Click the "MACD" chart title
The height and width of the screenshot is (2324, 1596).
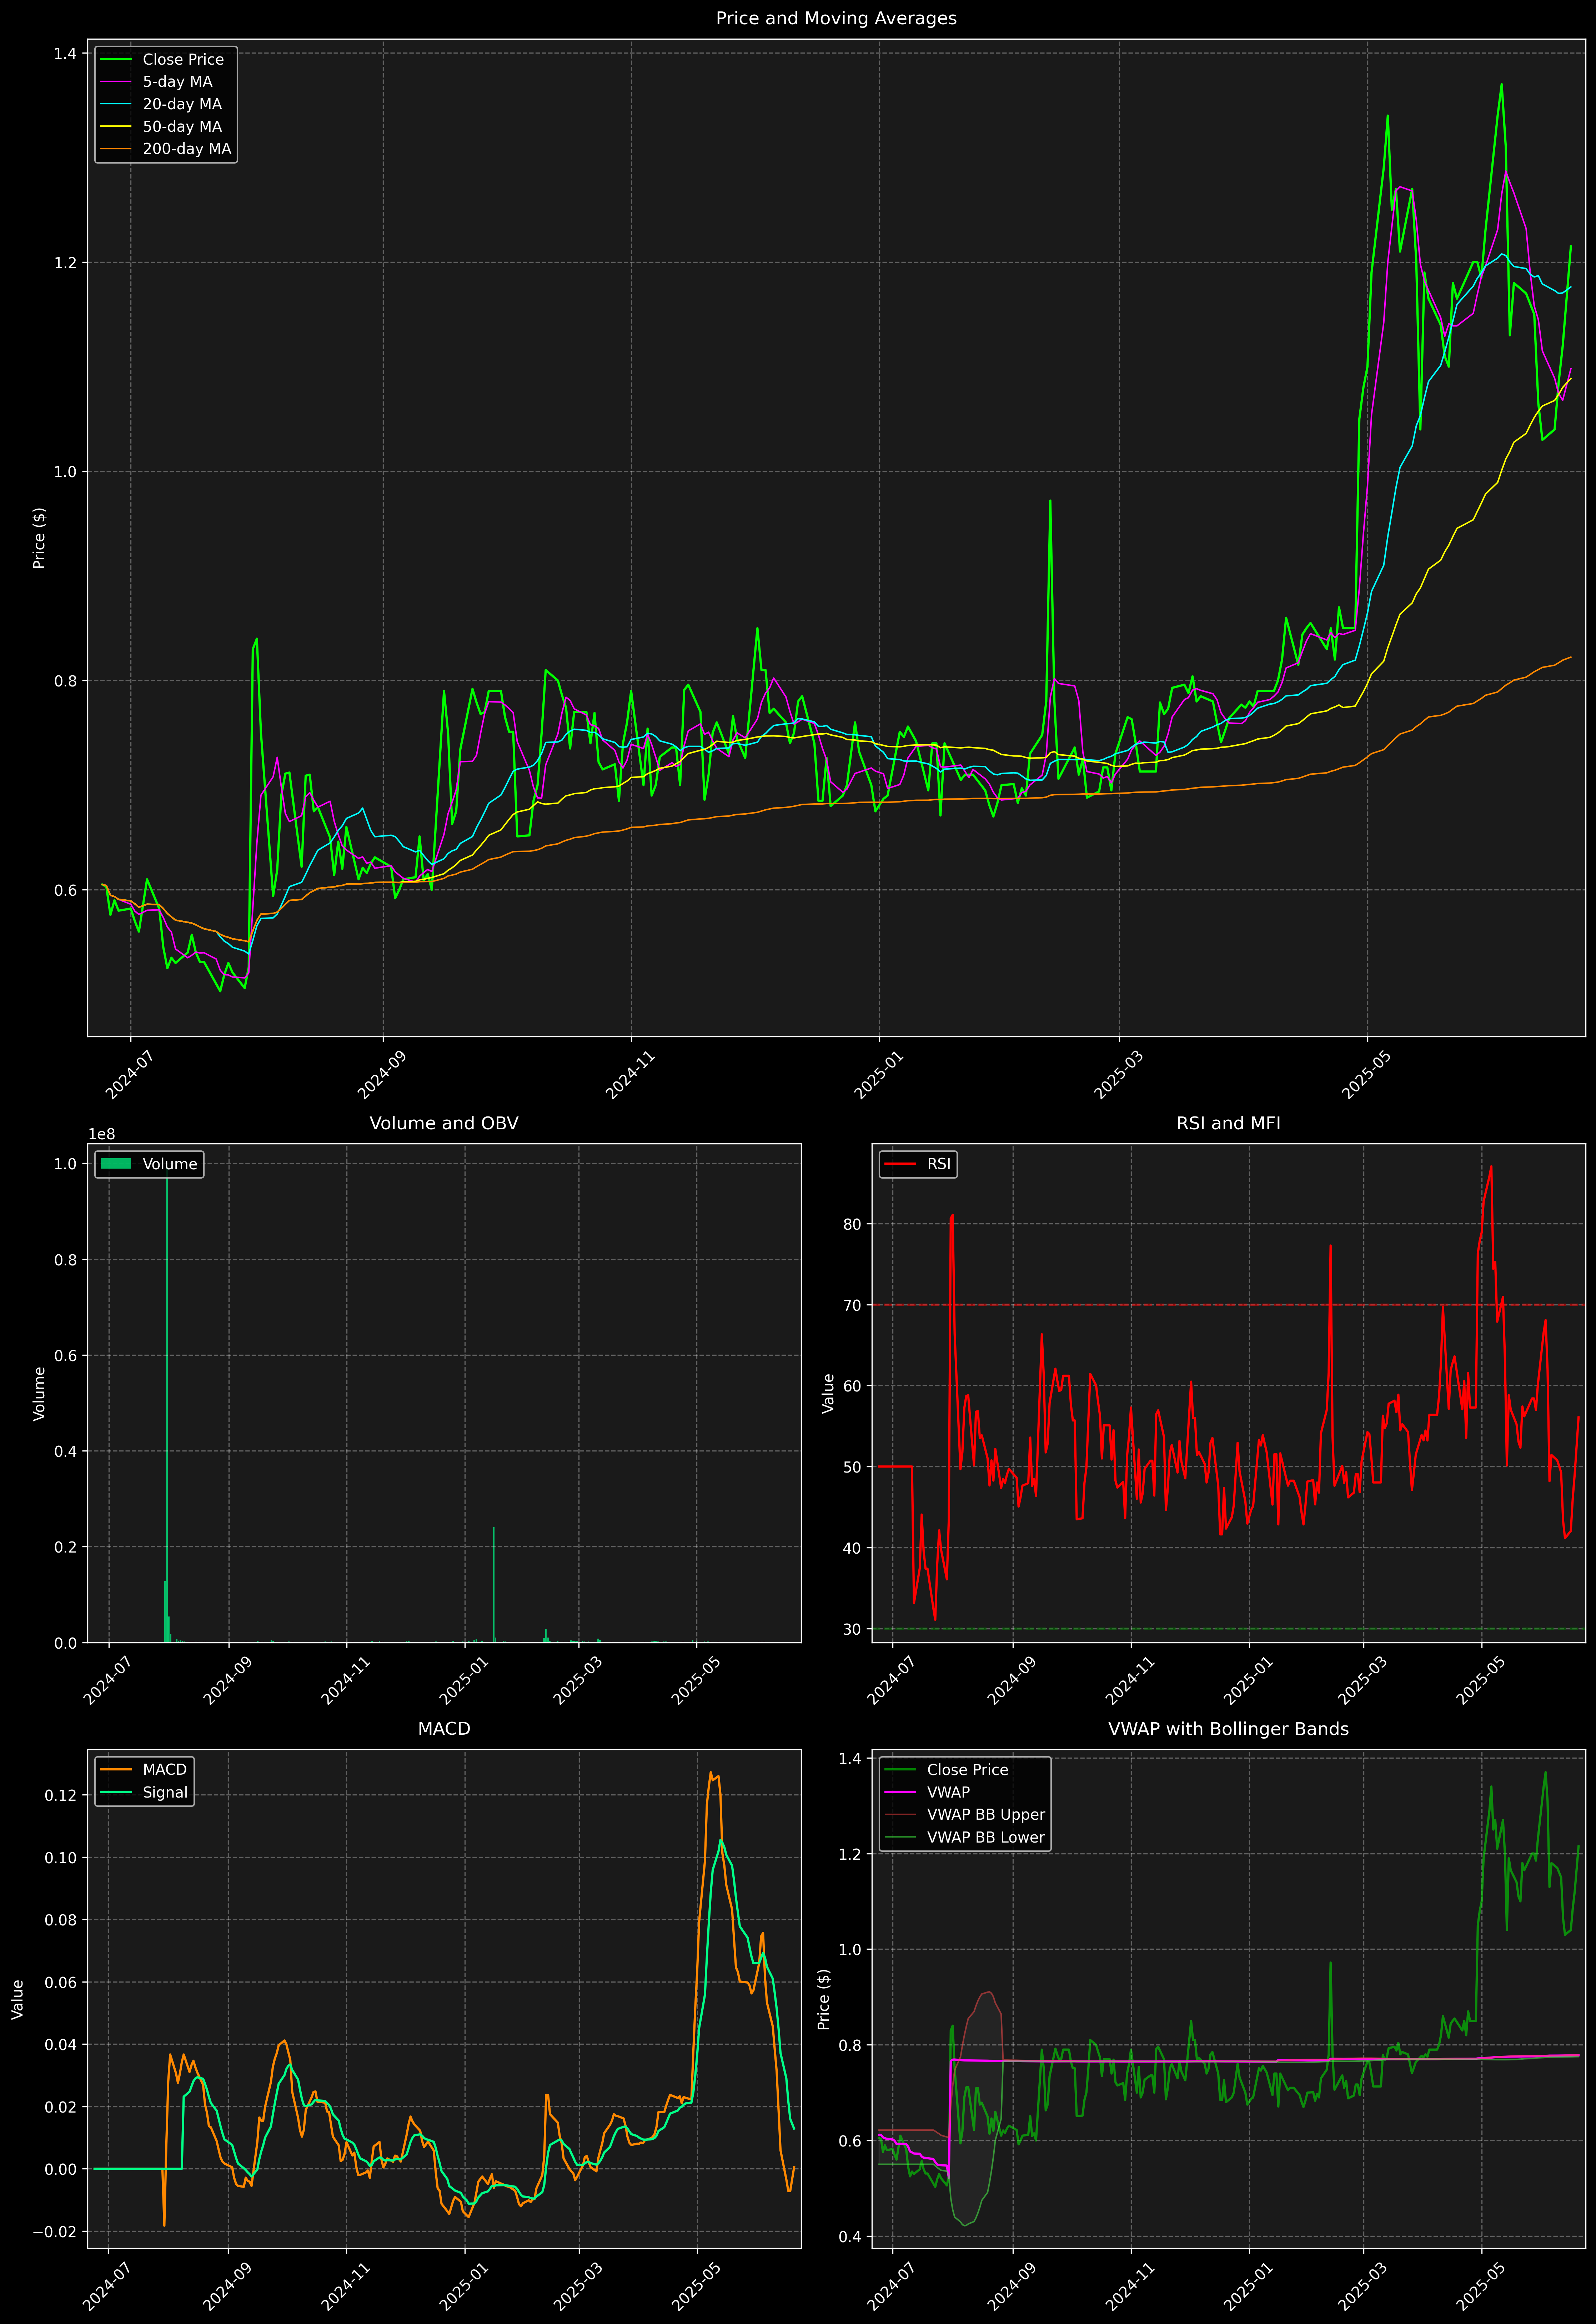coord(444,1729)
